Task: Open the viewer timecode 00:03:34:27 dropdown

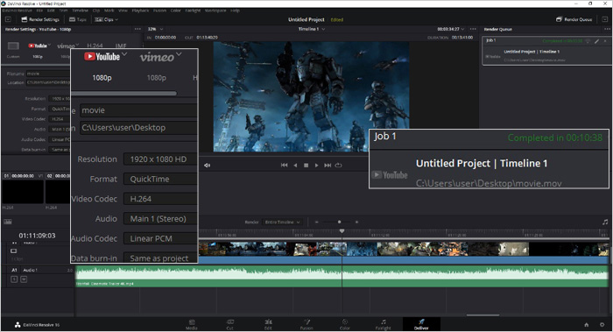Action: tap(451, 29)
